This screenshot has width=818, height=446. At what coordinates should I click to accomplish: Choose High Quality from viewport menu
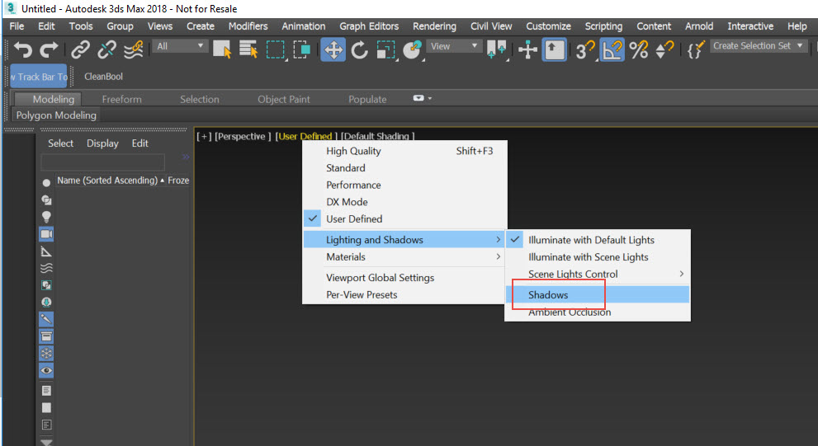tap(353, 151)
